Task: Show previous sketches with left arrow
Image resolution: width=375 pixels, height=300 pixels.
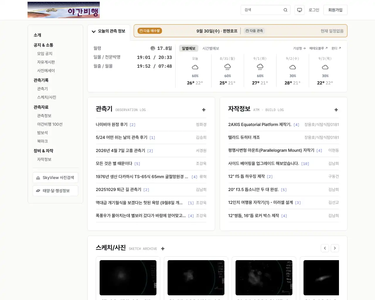Action: pos(325,248)
